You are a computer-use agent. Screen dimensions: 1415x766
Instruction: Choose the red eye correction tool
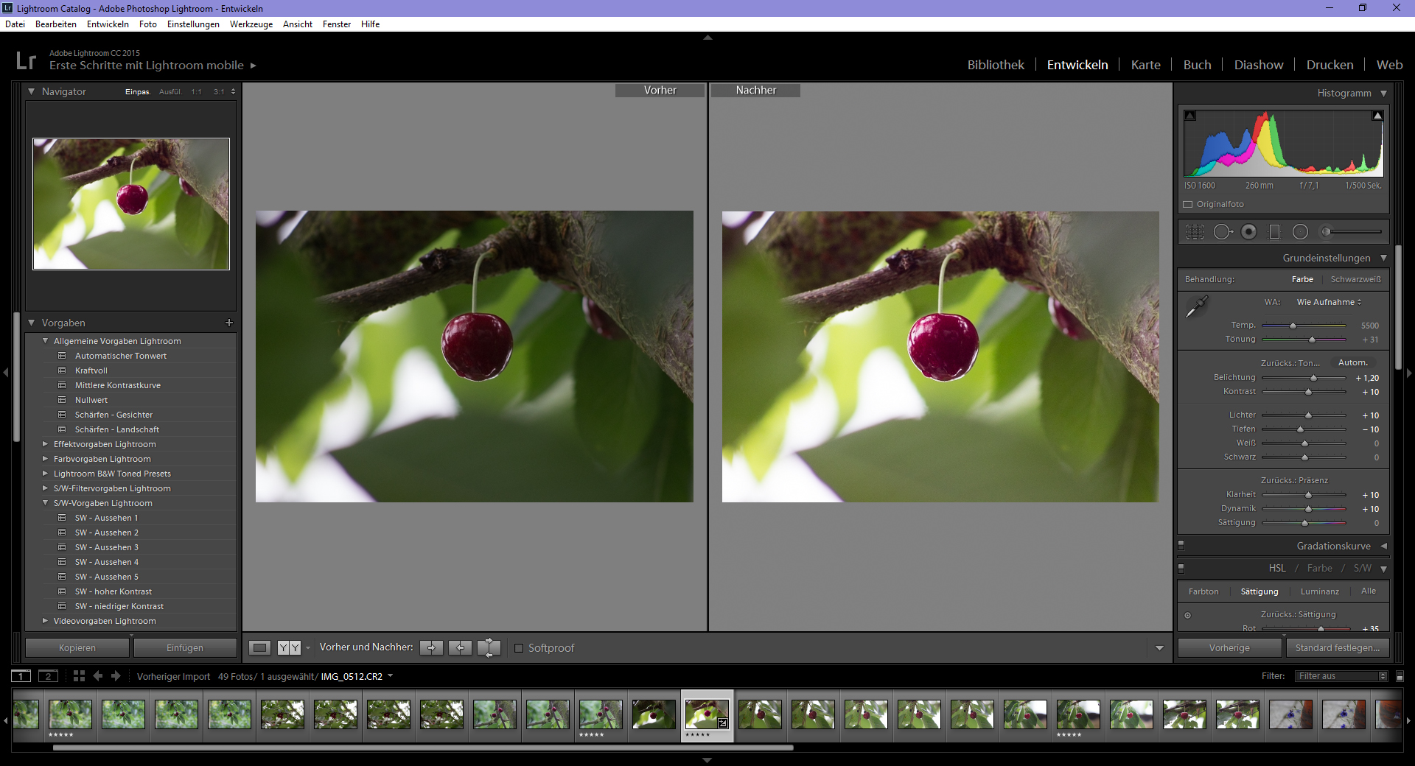pyautogui.click(x=1248, y=232)
